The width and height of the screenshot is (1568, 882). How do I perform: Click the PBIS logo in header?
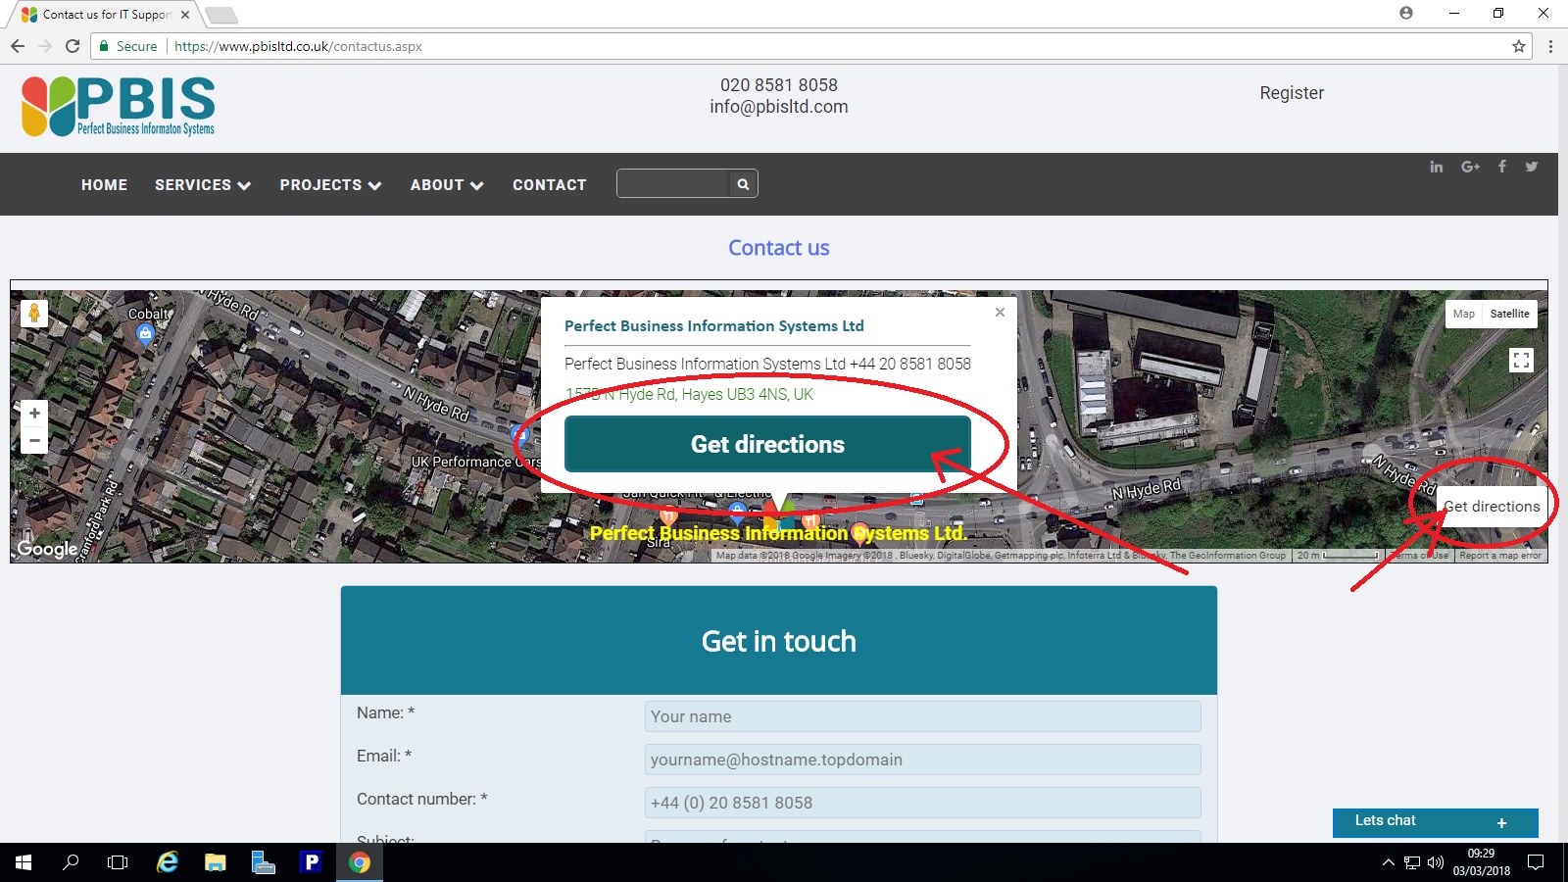click(x=118, y=106)
